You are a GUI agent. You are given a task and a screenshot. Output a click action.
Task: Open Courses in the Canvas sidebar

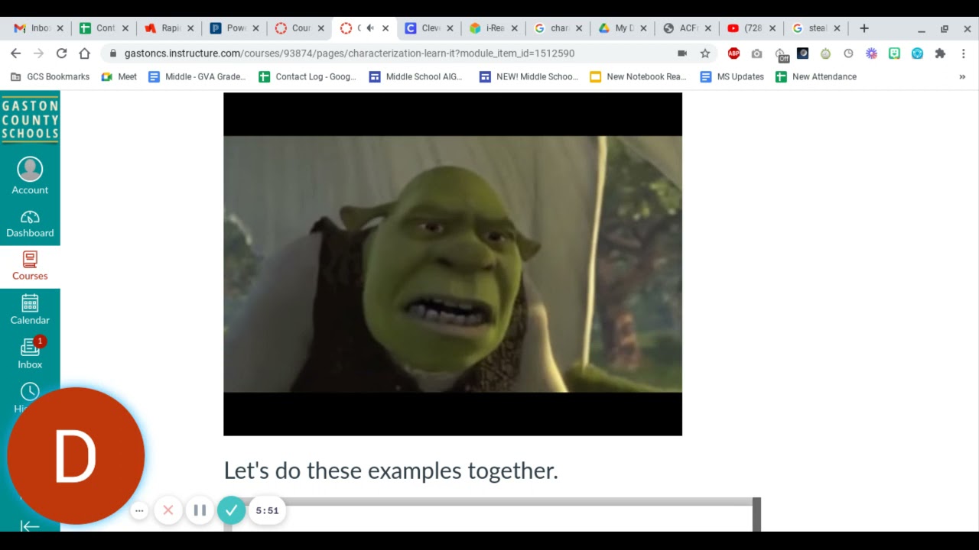pyautogui.click(x=30, y=267)
